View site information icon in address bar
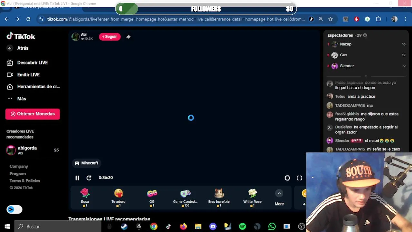The height and width of the screenshot is (232, 412). coord(41,19)
